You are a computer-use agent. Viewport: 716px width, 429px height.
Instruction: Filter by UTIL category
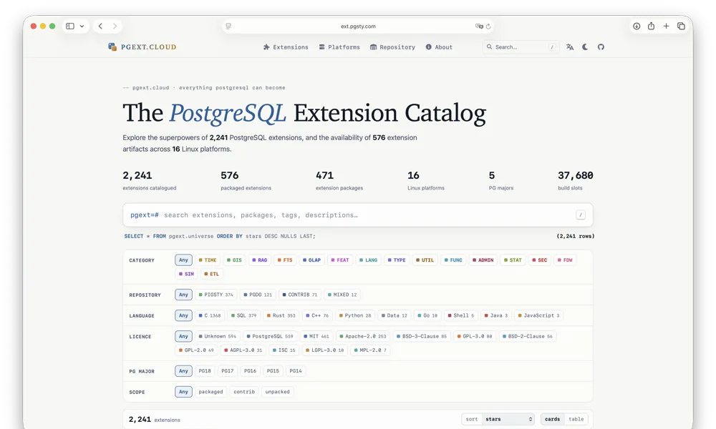click(425, 260)
